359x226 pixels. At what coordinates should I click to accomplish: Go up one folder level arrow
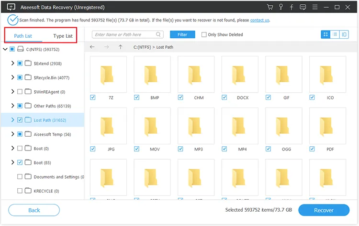point(121,47)
